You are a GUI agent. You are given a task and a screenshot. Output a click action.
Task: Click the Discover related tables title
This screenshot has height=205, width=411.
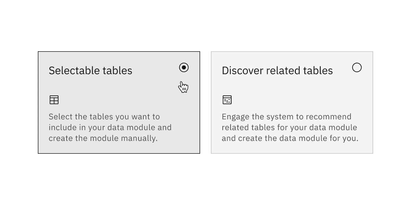tap(277, 70)
